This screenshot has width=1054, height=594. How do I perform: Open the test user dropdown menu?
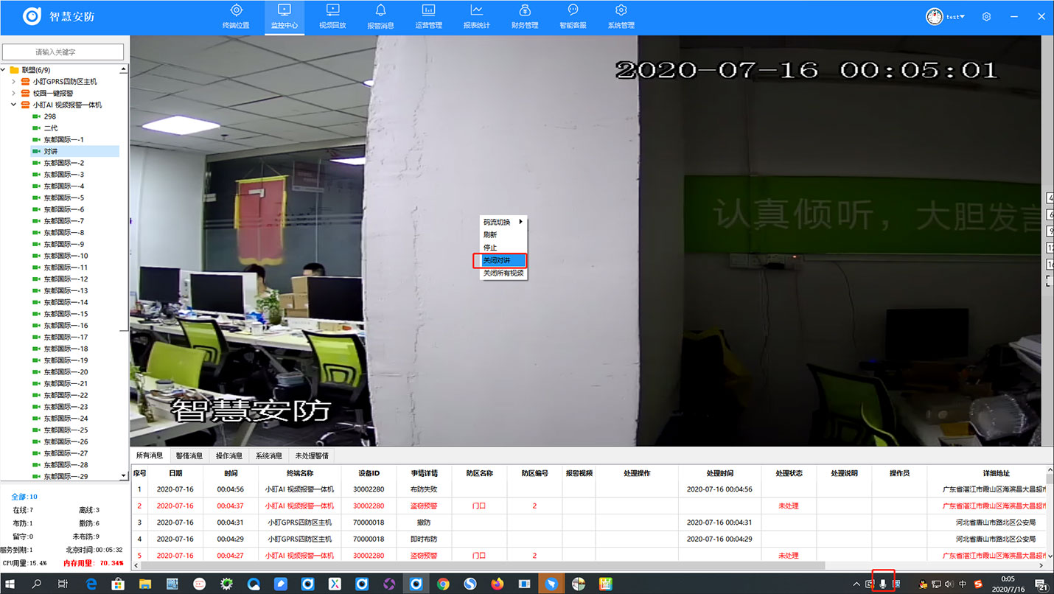click(955, 16)
